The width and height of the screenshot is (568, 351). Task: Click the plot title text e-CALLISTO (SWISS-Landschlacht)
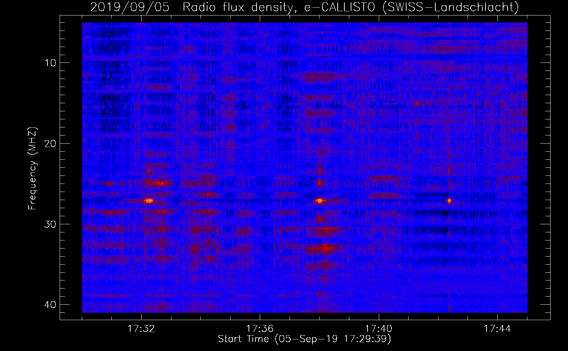pyautogui.click(x=411, y=7)
